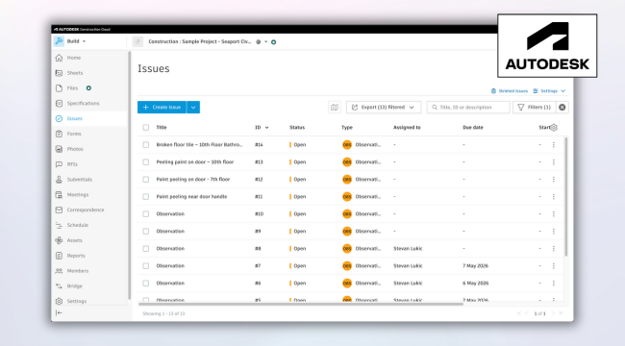Screen dimensions: 625x346
Task: Click the Submittals sidebar icon
Action: coord(59,180)
